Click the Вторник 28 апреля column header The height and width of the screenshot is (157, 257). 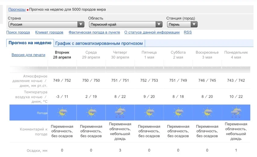point(62,55)
